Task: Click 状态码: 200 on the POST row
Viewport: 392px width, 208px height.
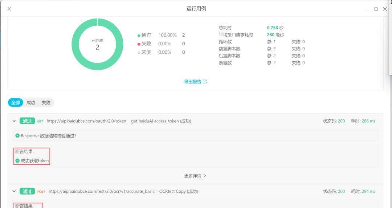Action: click(x=334, y=191)
